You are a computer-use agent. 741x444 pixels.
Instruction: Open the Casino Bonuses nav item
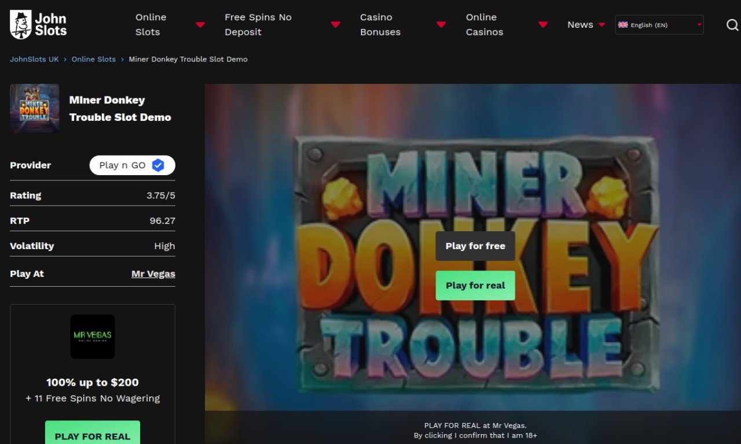[380, 25]
